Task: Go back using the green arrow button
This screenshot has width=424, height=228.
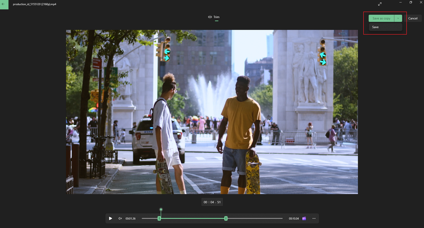Action: [4, 4]
